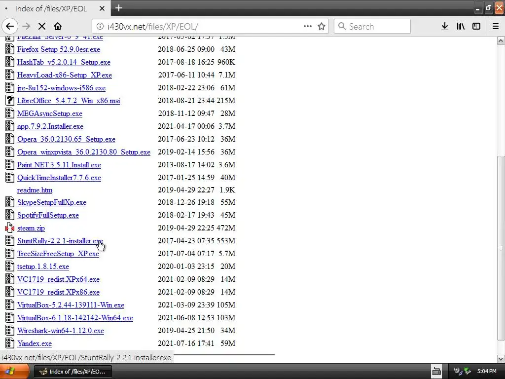Click Opera_36.0.2130.65_Setup.exe link
This screenshot has height=379, width=505.
67,139
